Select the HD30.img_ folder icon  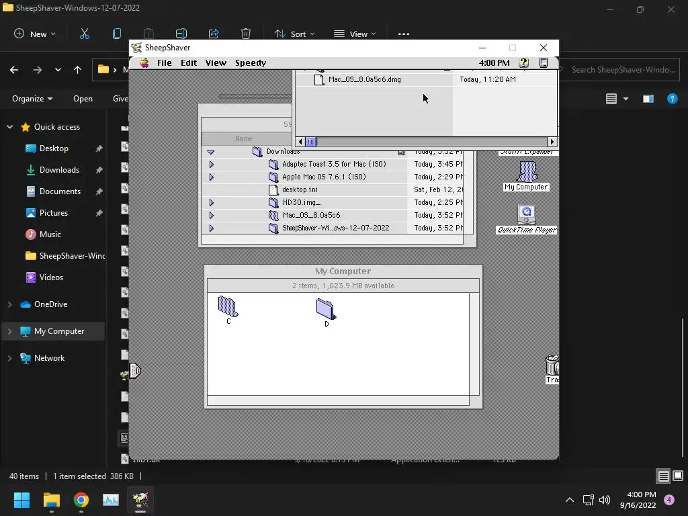coord(273,203)
